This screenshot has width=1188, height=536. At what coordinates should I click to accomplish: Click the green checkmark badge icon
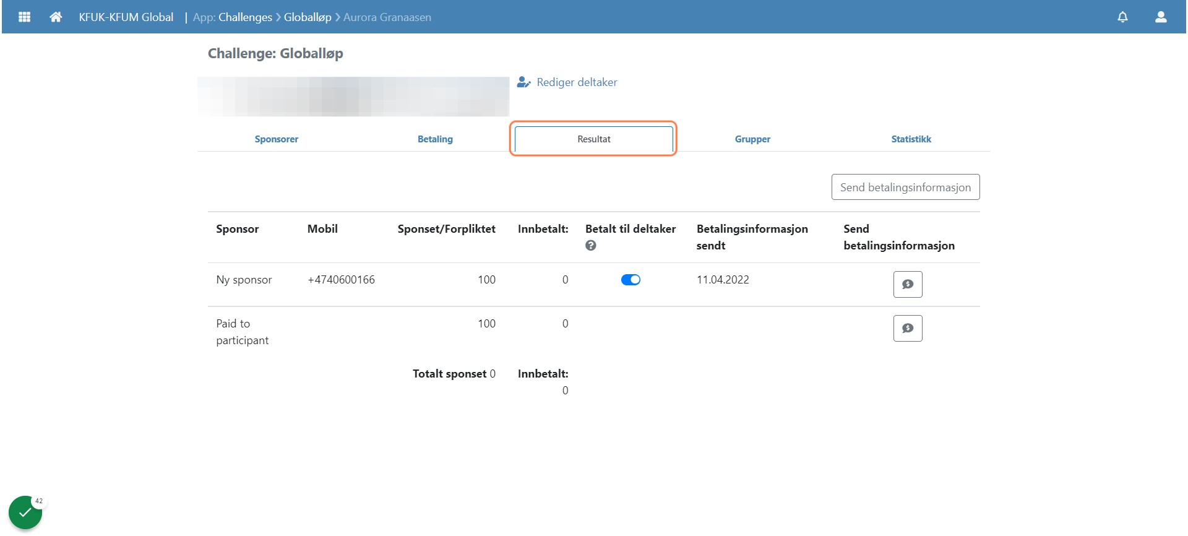coord(25,512)
